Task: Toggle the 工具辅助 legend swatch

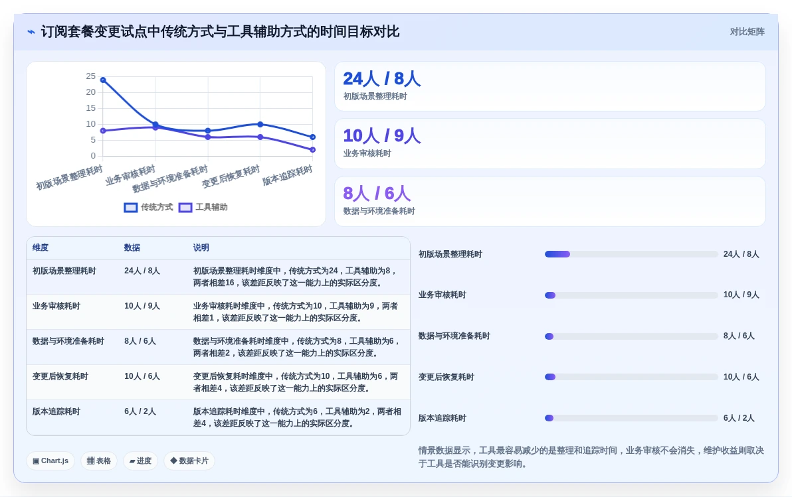Action: click(x=185, y=208)
